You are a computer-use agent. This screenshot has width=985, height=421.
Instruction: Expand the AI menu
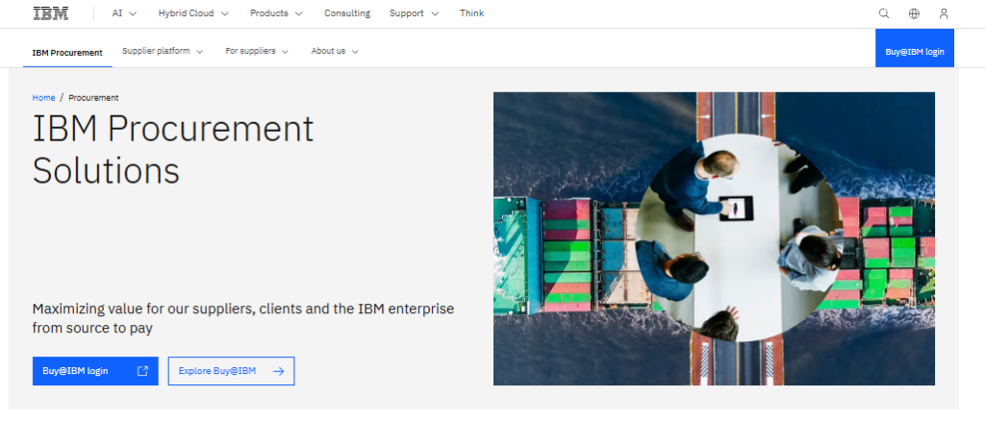point(124,13)
